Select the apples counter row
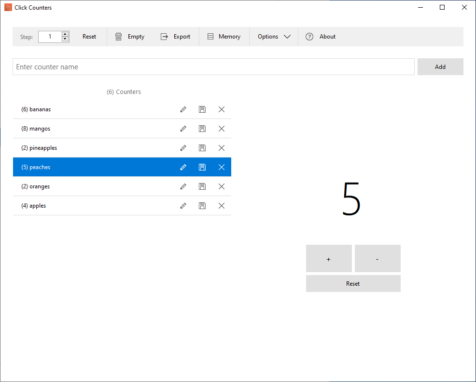 point(122,206)
